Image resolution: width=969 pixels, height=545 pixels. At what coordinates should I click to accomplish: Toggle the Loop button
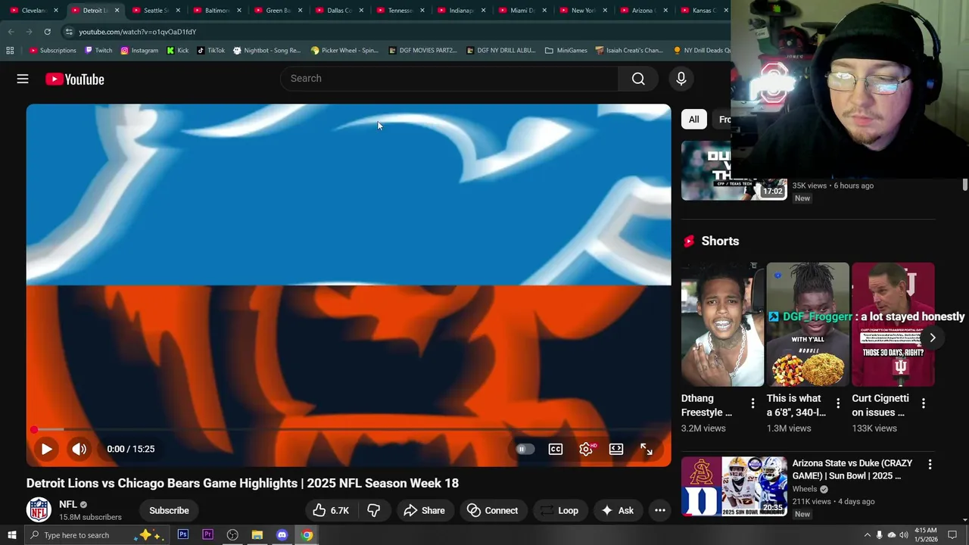click(559, 510)
